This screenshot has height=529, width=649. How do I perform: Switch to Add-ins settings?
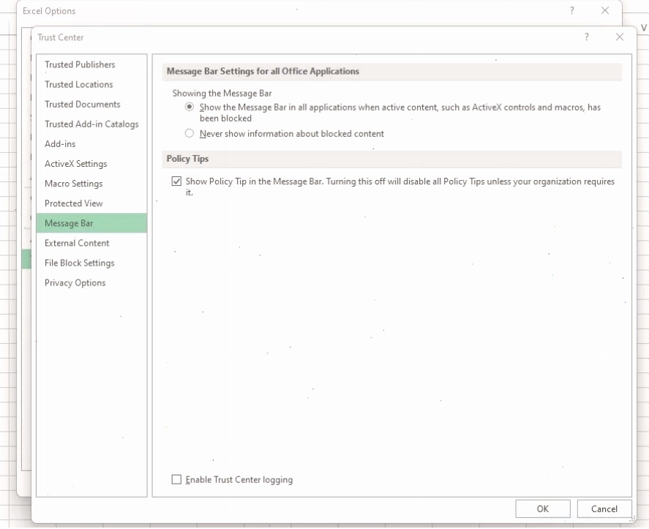point(91,144)
